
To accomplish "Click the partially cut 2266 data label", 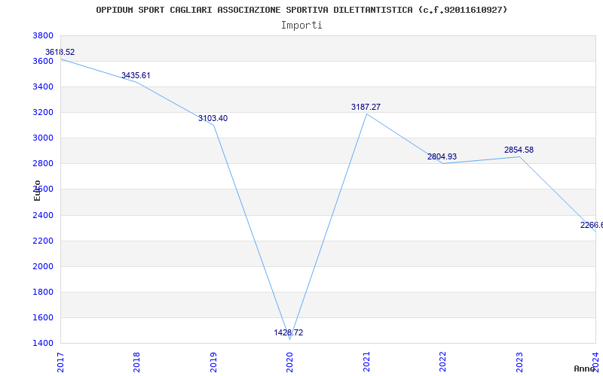I will pyautogui.click(x=592, y=225).
